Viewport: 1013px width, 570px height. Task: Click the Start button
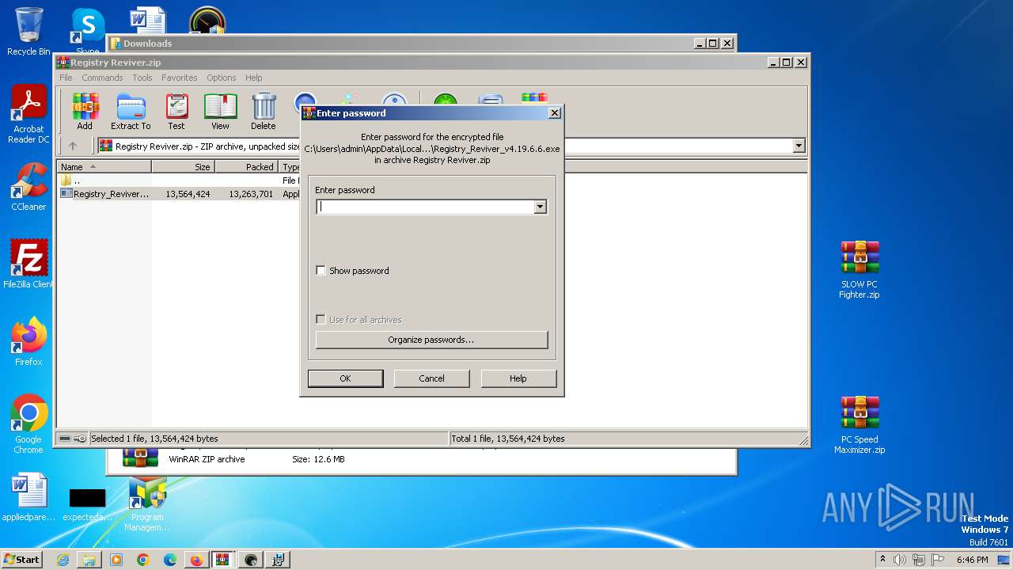(x=22, y=559)
